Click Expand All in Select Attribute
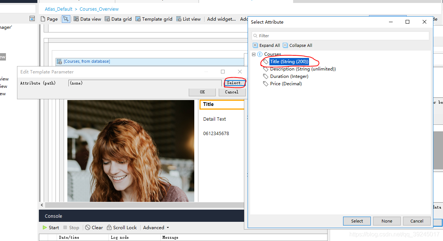The image size is (443, 241). click(x=255, y=45)
